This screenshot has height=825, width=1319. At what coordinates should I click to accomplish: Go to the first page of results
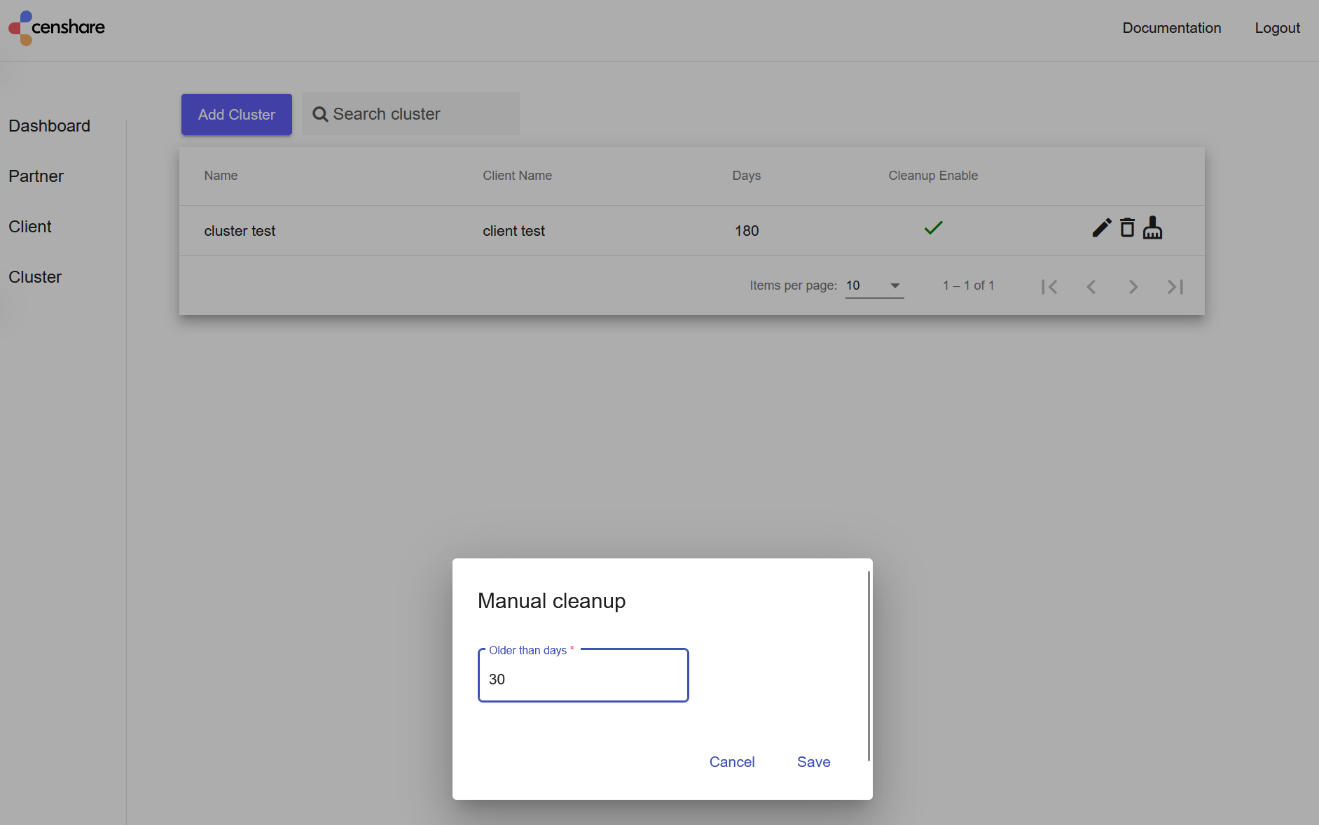click(1049, 287)
